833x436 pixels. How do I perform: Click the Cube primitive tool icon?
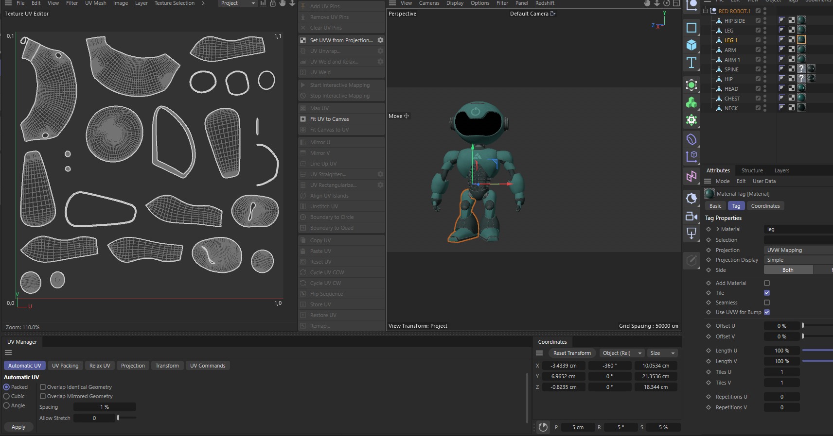691,45
